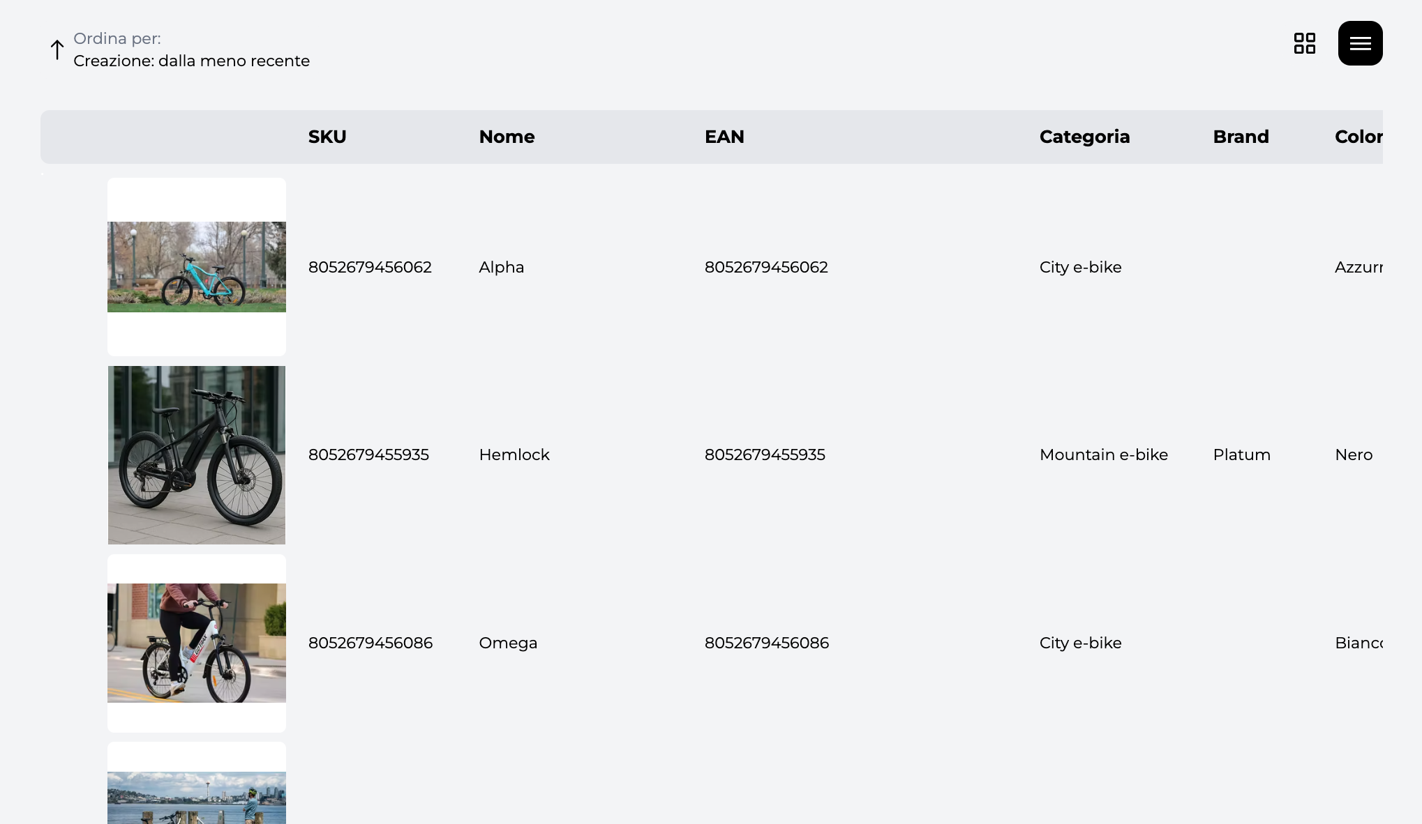Screen dimensions: 1422x824
Task: Switch to grid view layout
Action: pos(1304,43)
